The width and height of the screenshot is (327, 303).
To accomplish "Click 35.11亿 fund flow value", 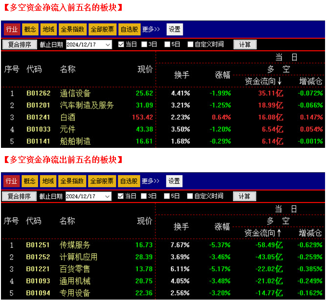I will [271, 93].
